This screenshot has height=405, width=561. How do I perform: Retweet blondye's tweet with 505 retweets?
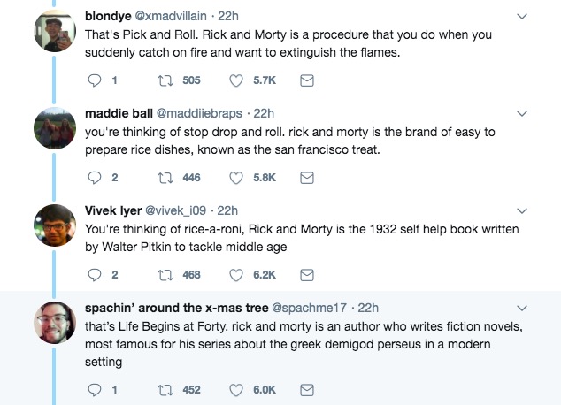coord(164,80)
